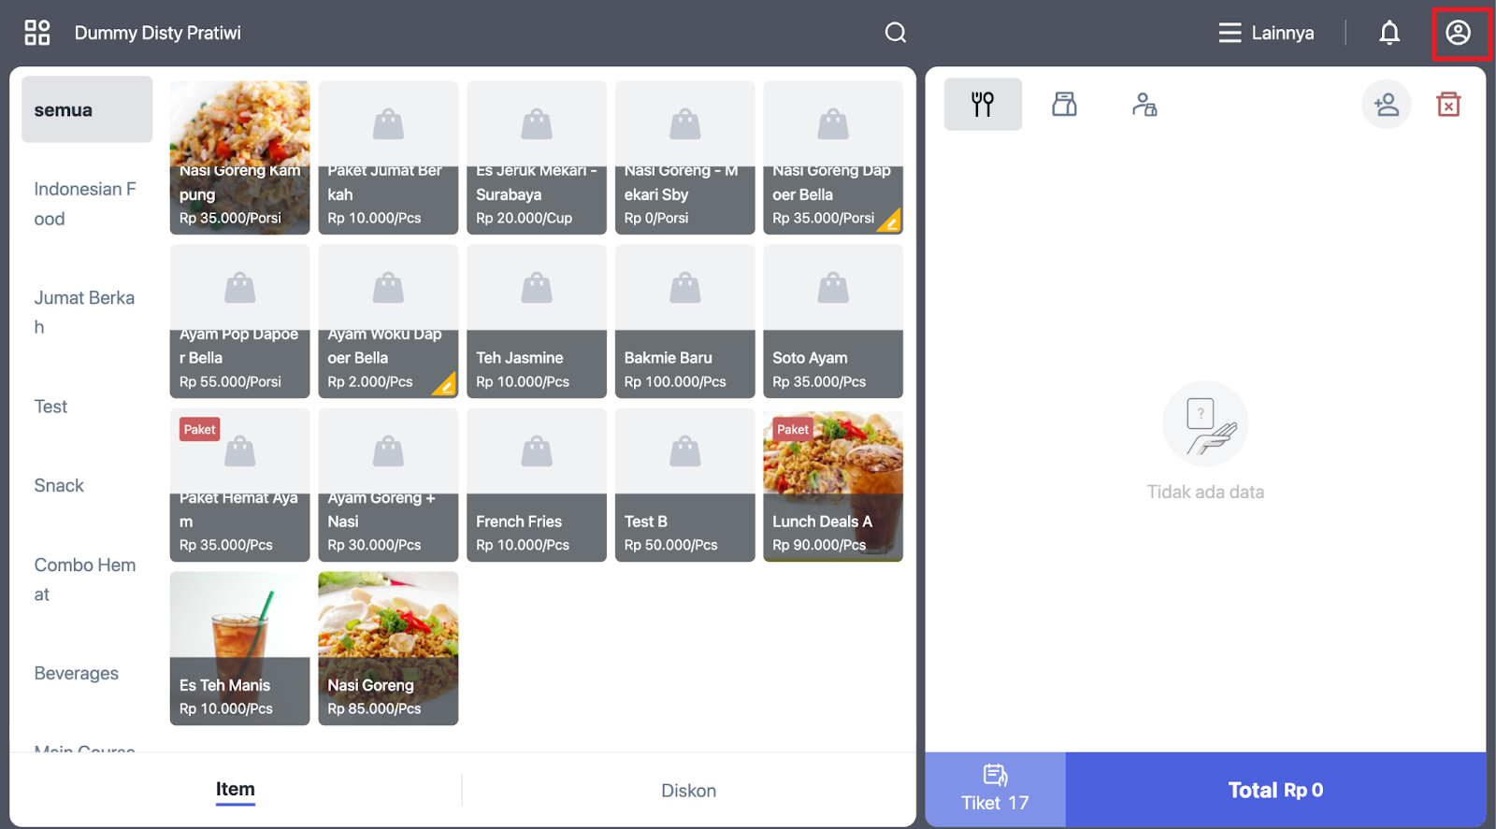Add Es Teh Manis to order
Image resolution: width=1496 pixels, height=829 pixels.
point(239,649)
